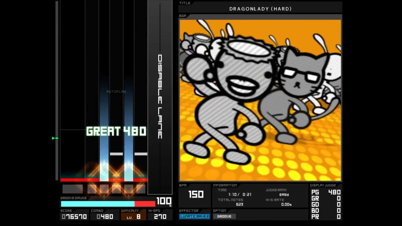Click the BD judge count row
The height and width of the screenshot is (226, 402).
coord(326,211)
